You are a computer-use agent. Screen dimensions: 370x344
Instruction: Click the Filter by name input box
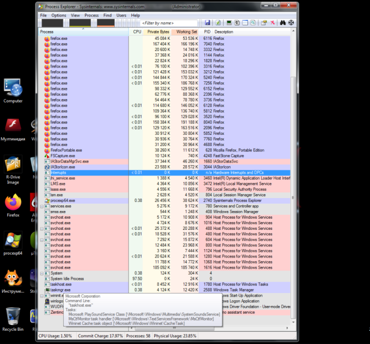point(169,23)
